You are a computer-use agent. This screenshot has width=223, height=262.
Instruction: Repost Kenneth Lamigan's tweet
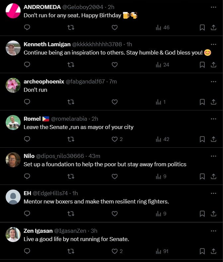(x=71, y=65)
